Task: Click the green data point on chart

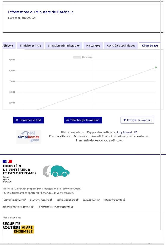Action: pyautogui.click(x=156, y=67)
